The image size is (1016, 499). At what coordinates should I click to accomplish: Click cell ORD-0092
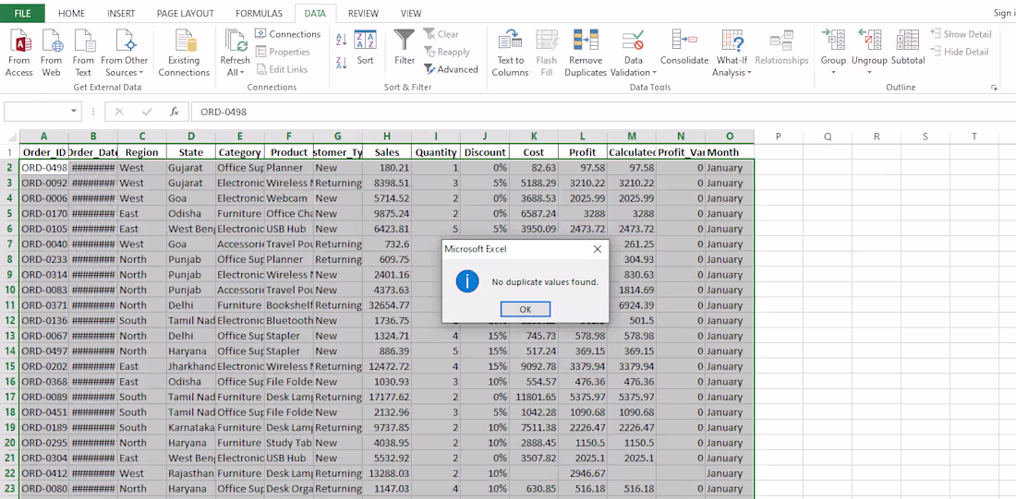(x=43, y=184)
